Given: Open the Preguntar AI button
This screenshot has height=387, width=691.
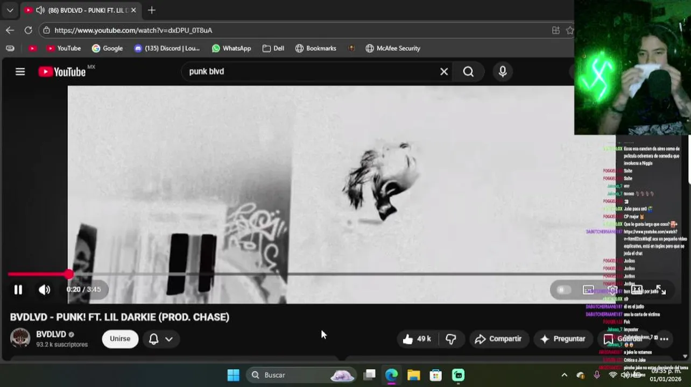Looking at the screenshot, I should tap(563, 339).
